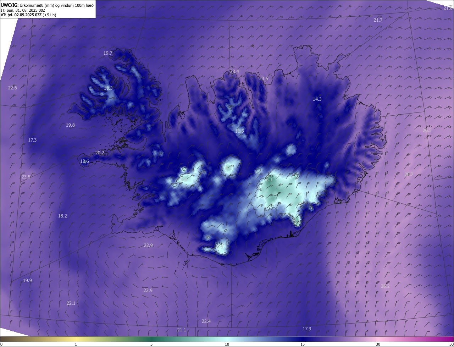
Task: Select the 22.4 value label
Action: point(206,321)
